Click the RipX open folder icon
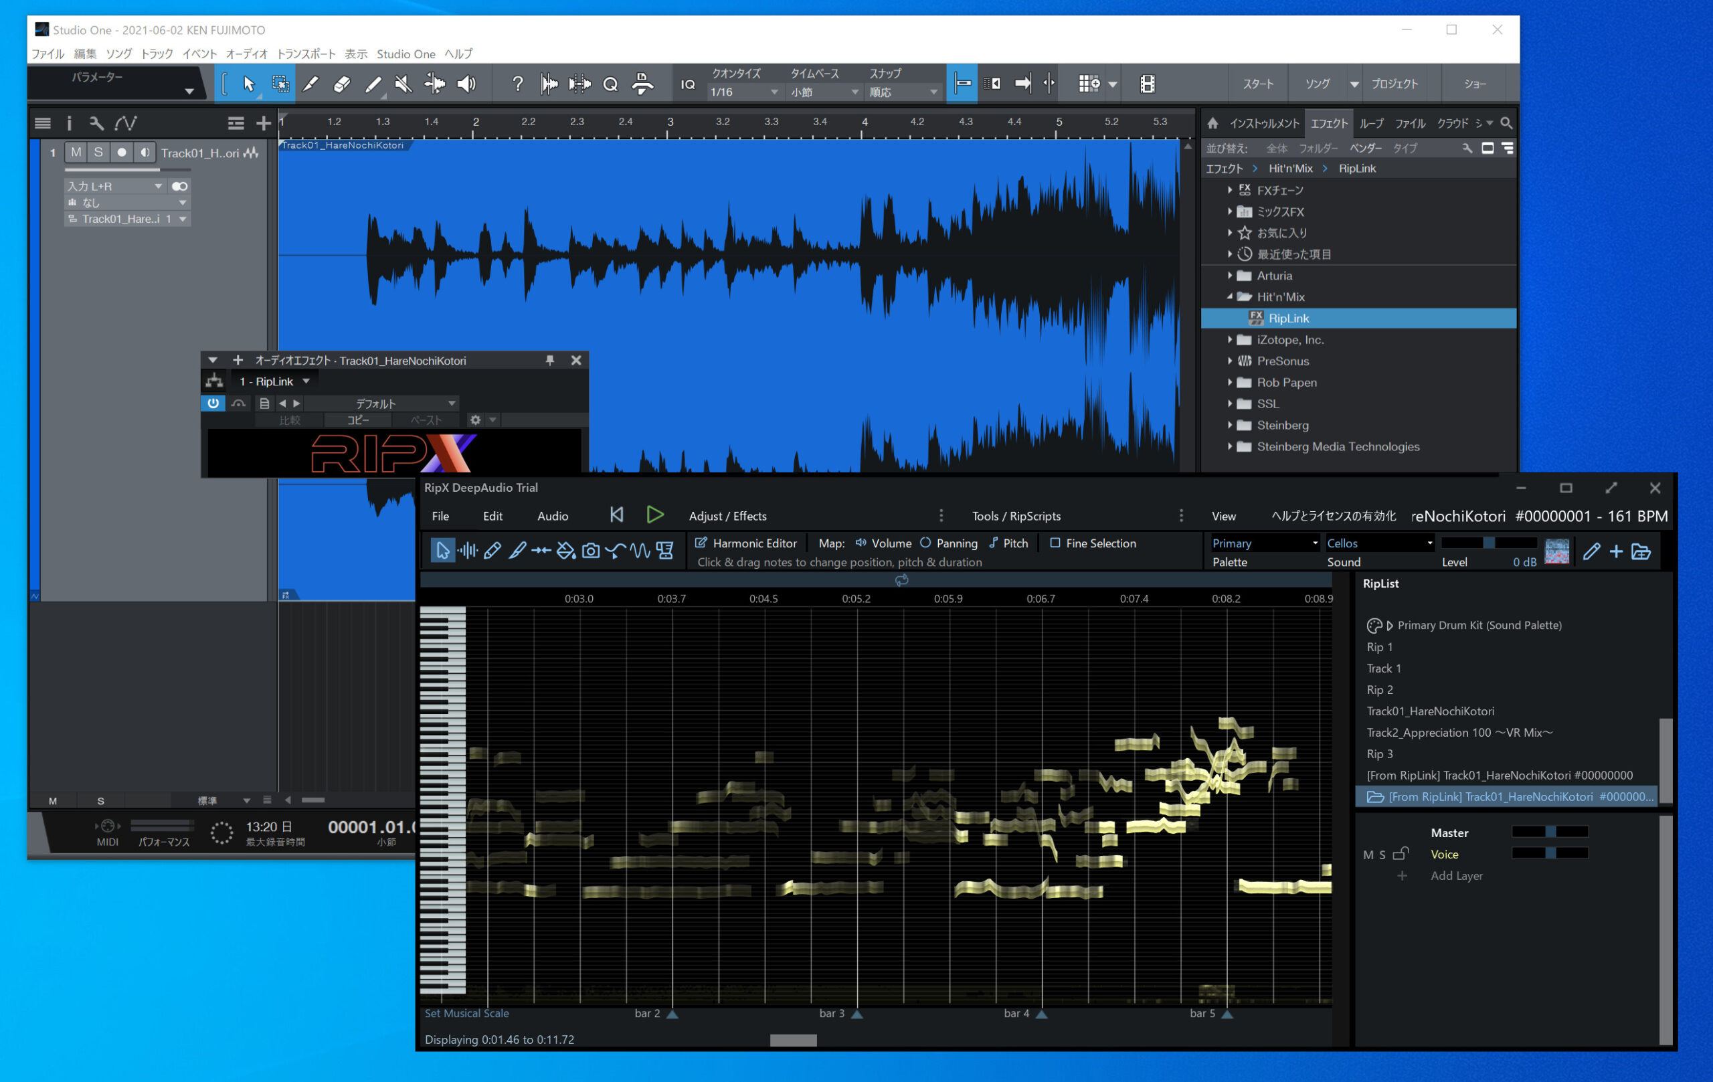 (x=1641, y=551)
